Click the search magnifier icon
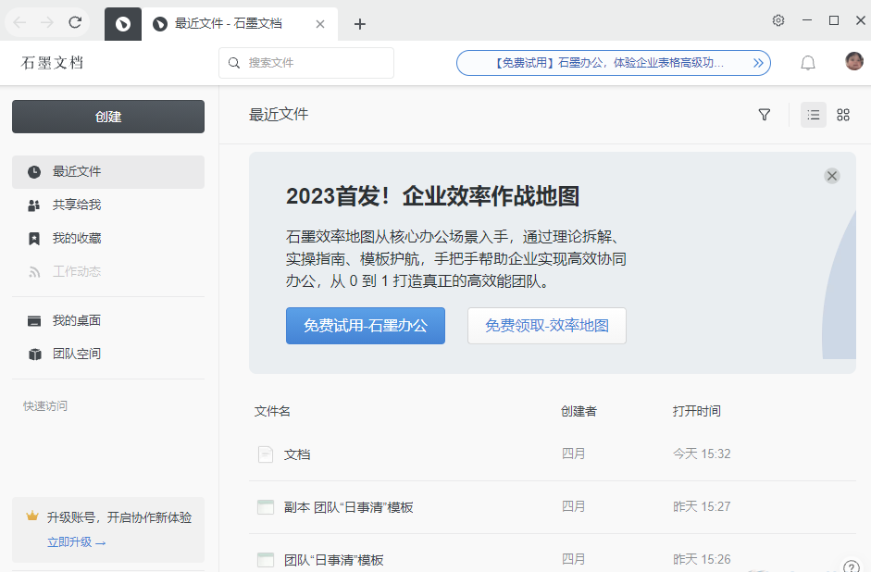The image size is (871, 572). pyautogui.click(x=234, y=63)
